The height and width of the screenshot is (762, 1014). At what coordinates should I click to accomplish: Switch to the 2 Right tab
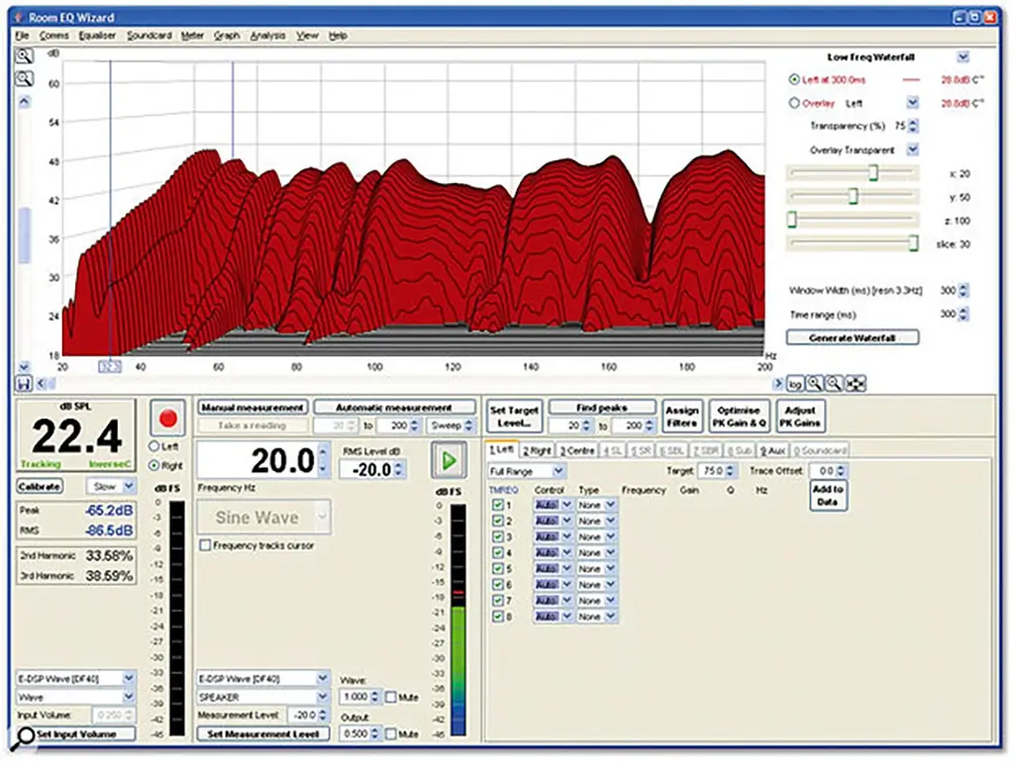[537, 450]
